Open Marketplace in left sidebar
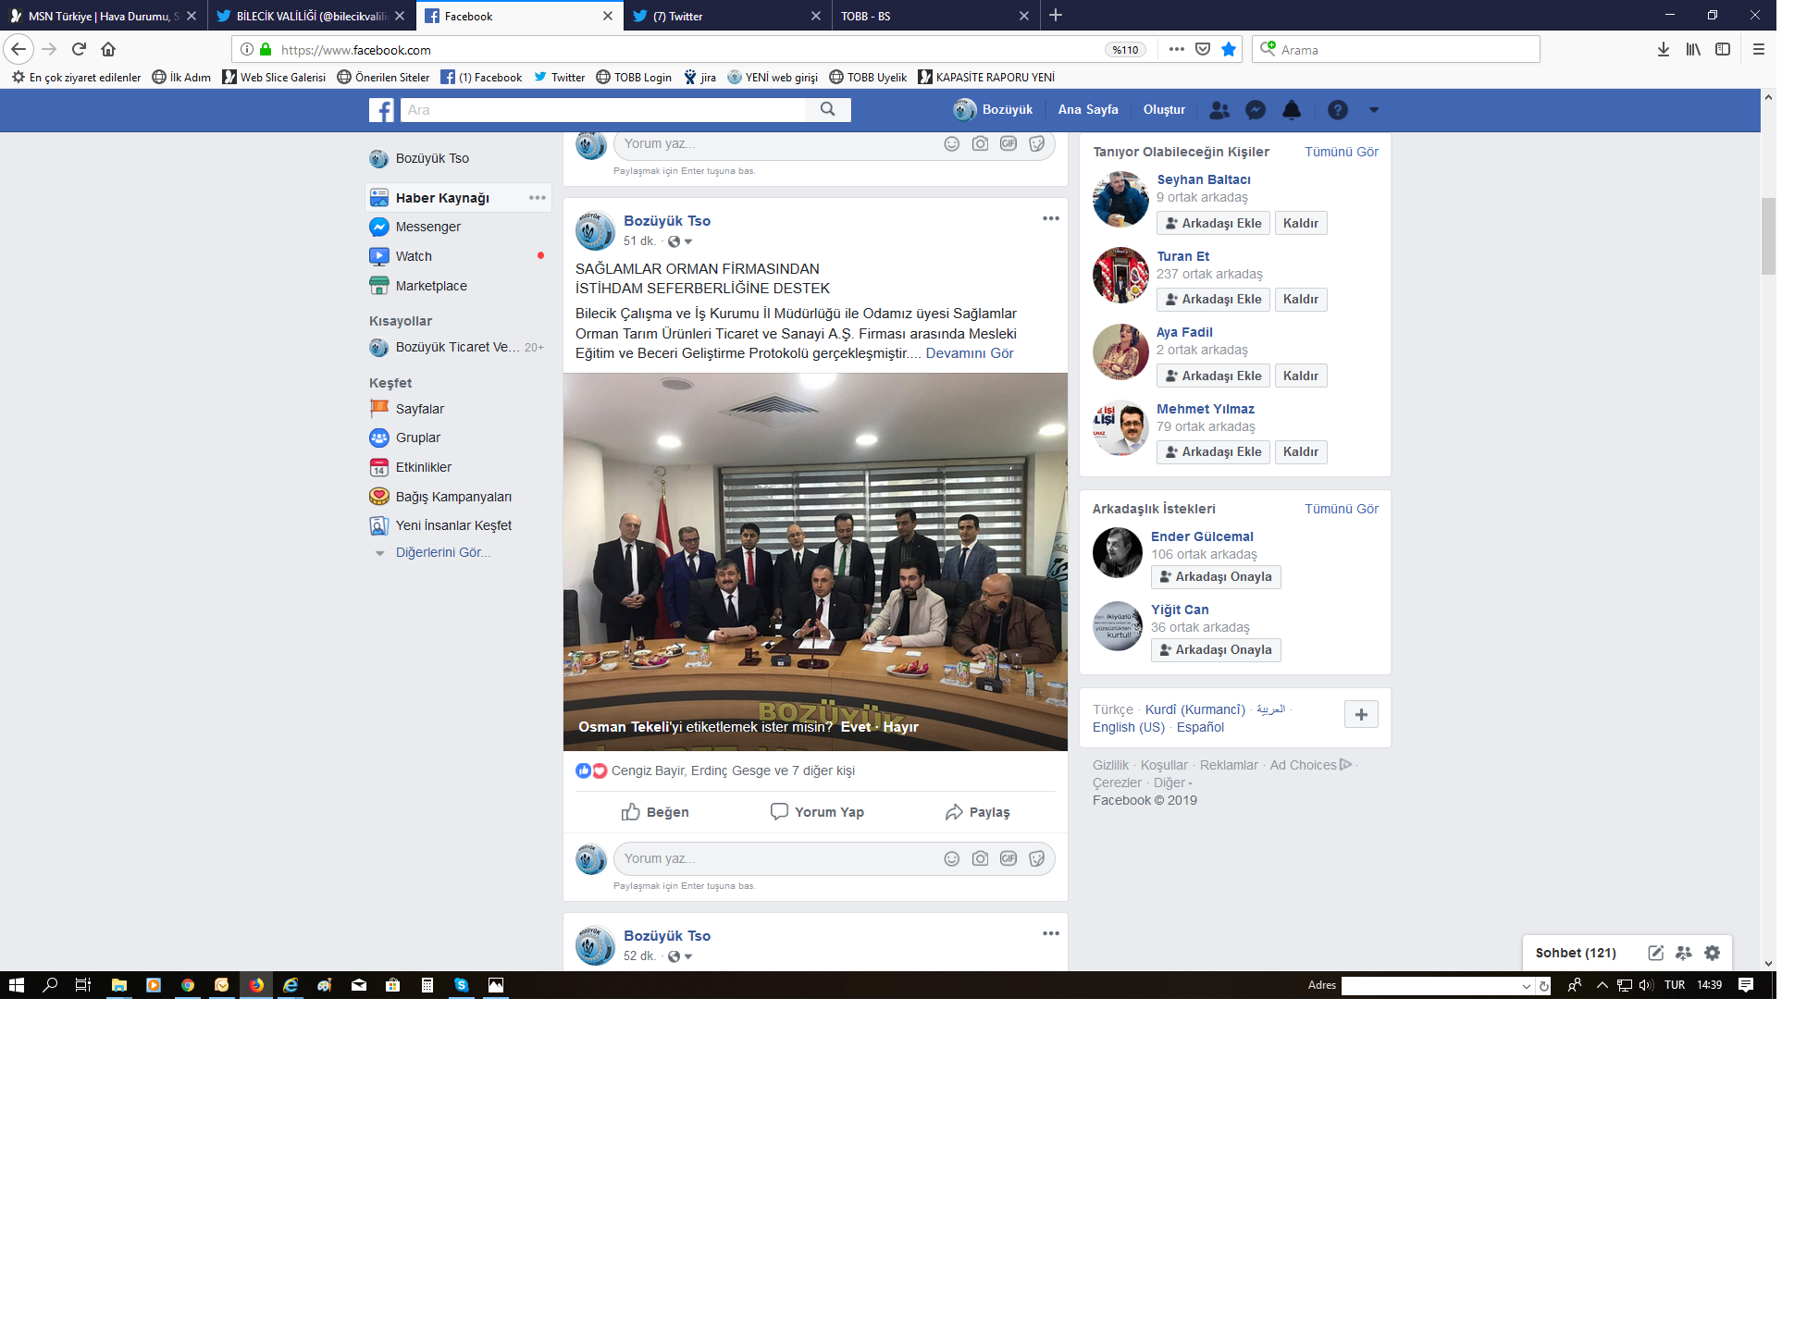Screen dimensions: 1819x1319 pyautogui.click(x=431, y=286)
